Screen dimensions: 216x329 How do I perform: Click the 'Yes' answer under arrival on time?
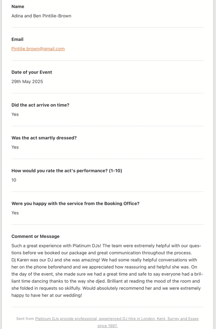point(15,114)
